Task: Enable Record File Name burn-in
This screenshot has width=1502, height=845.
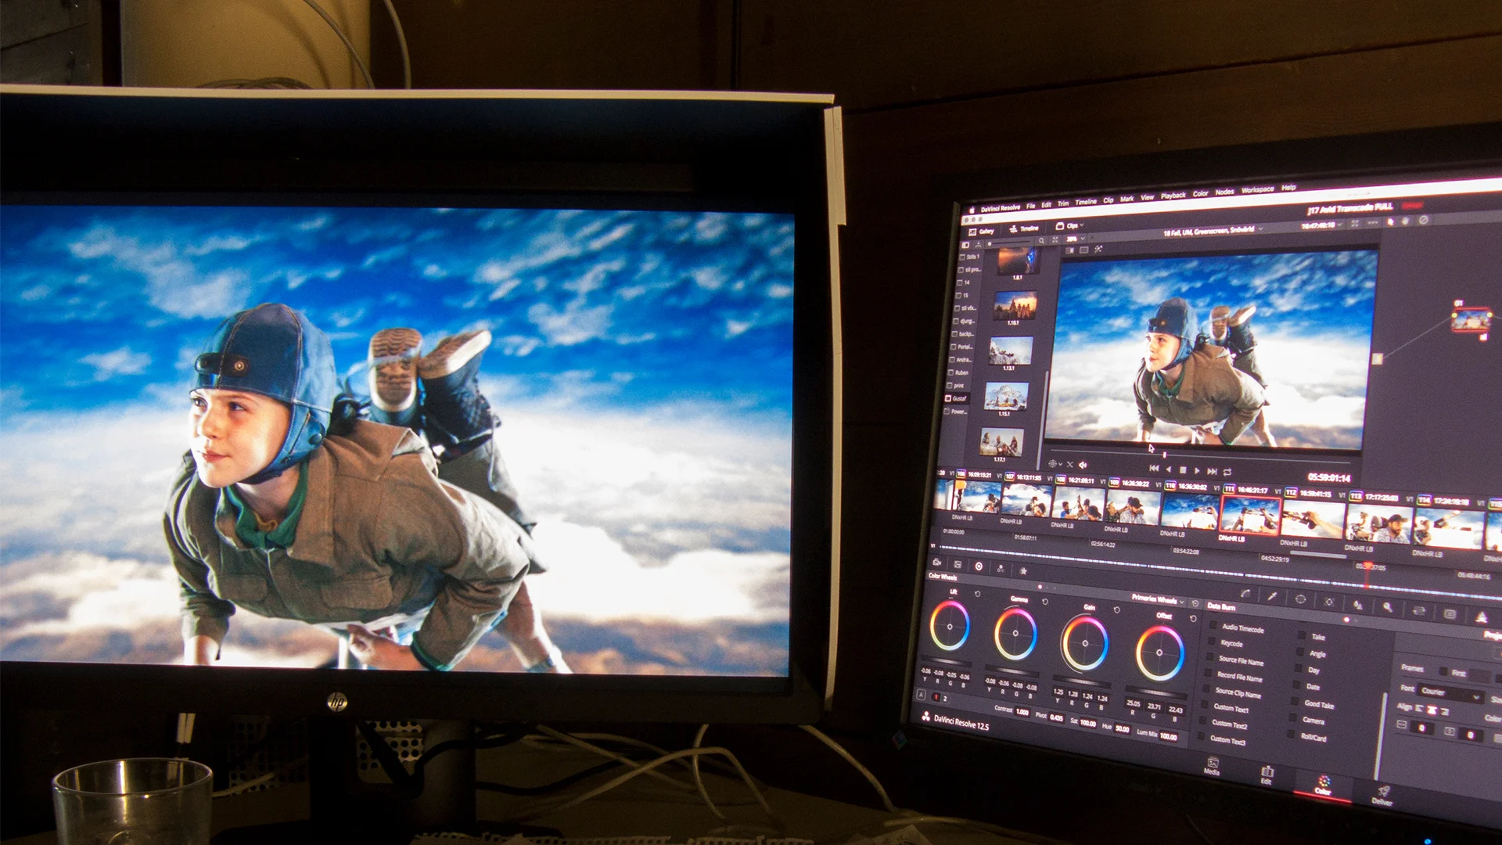Action: point(1209,674)
